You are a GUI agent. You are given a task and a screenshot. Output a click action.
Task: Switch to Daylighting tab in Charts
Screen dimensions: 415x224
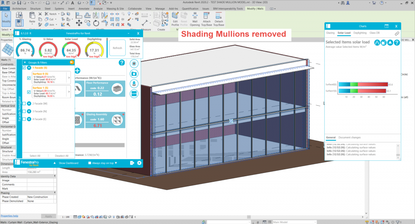[x=360, y=33]
